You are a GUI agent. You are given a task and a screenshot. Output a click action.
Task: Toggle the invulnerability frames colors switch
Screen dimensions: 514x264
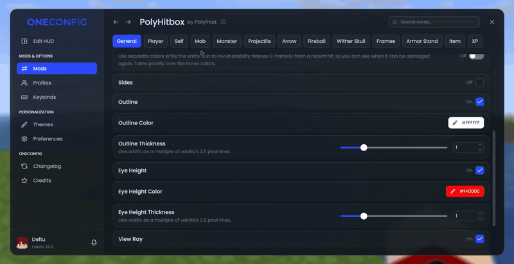[x=476, y=56]
